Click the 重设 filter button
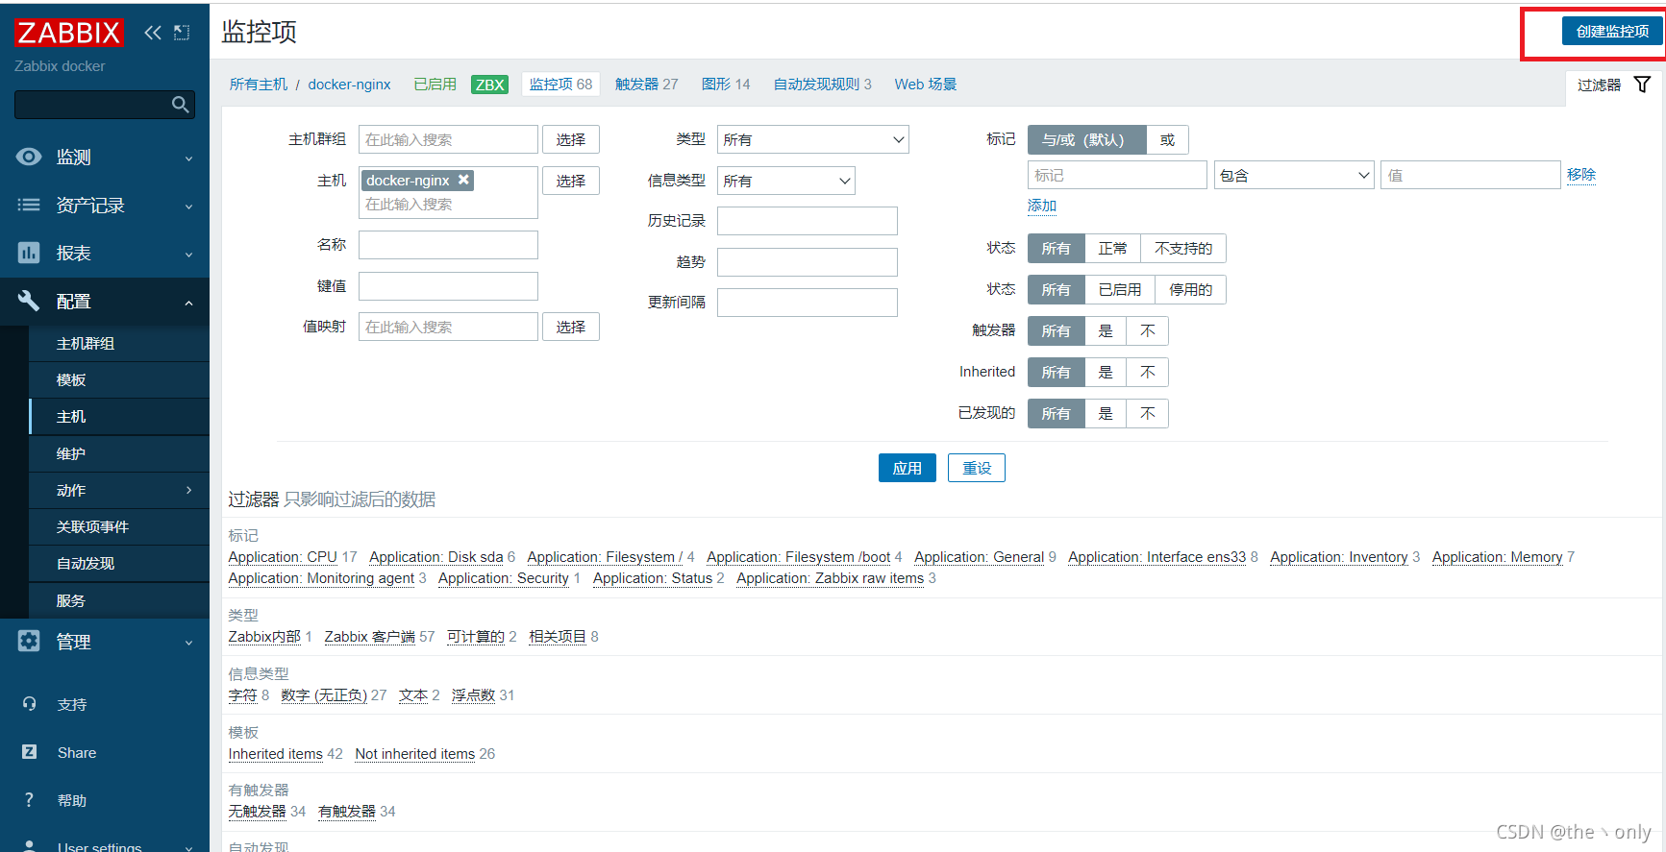1666x852 pixels. click(x=977, y=468)
